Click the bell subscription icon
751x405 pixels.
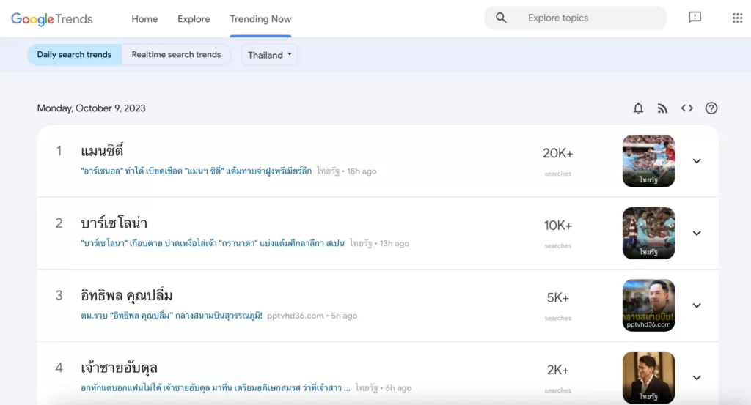638,108
